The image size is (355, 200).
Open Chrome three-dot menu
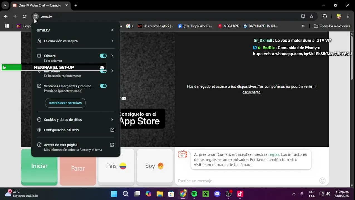(x=348, y=16)
